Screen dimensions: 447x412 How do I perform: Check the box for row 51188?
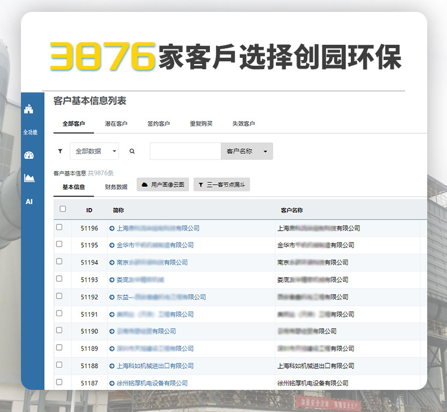tap(59, 364)
